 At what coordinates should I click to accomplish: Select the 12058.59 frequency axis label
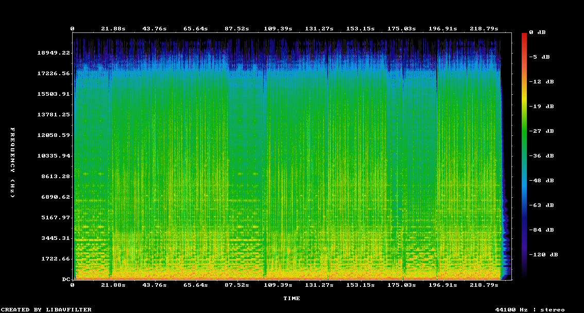pos(54,135)
